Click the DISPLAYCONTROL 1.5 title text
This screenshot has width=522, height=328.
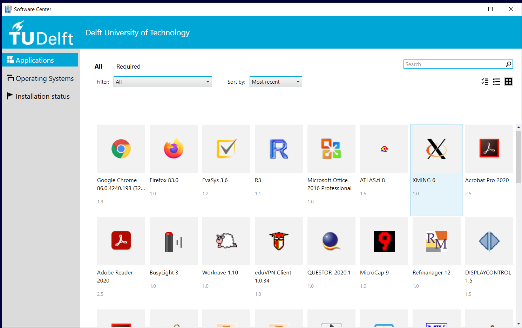[488, 277]
